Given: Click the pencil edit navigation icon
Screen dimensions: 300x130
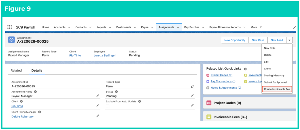Looking at the screenshot, I should 294,27.
